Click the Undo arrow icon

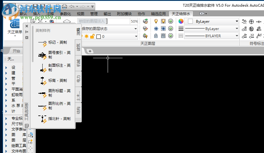(72, 7)
